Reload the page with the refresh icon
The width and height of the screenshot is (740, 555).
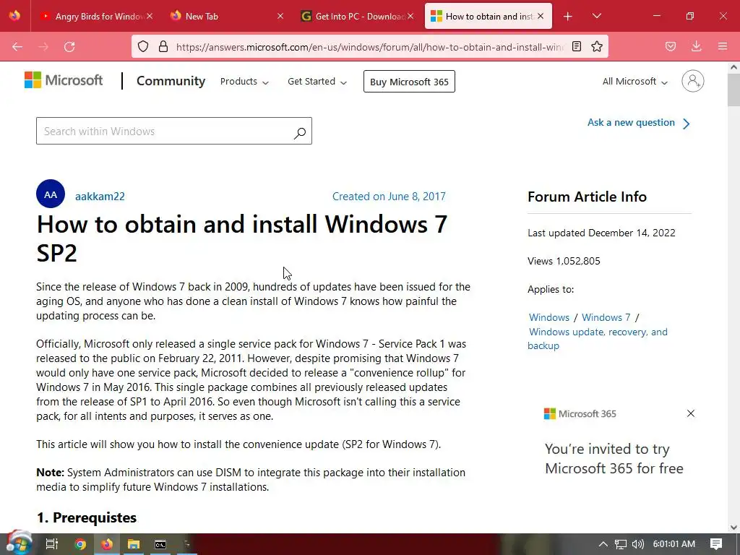point(69,46)
